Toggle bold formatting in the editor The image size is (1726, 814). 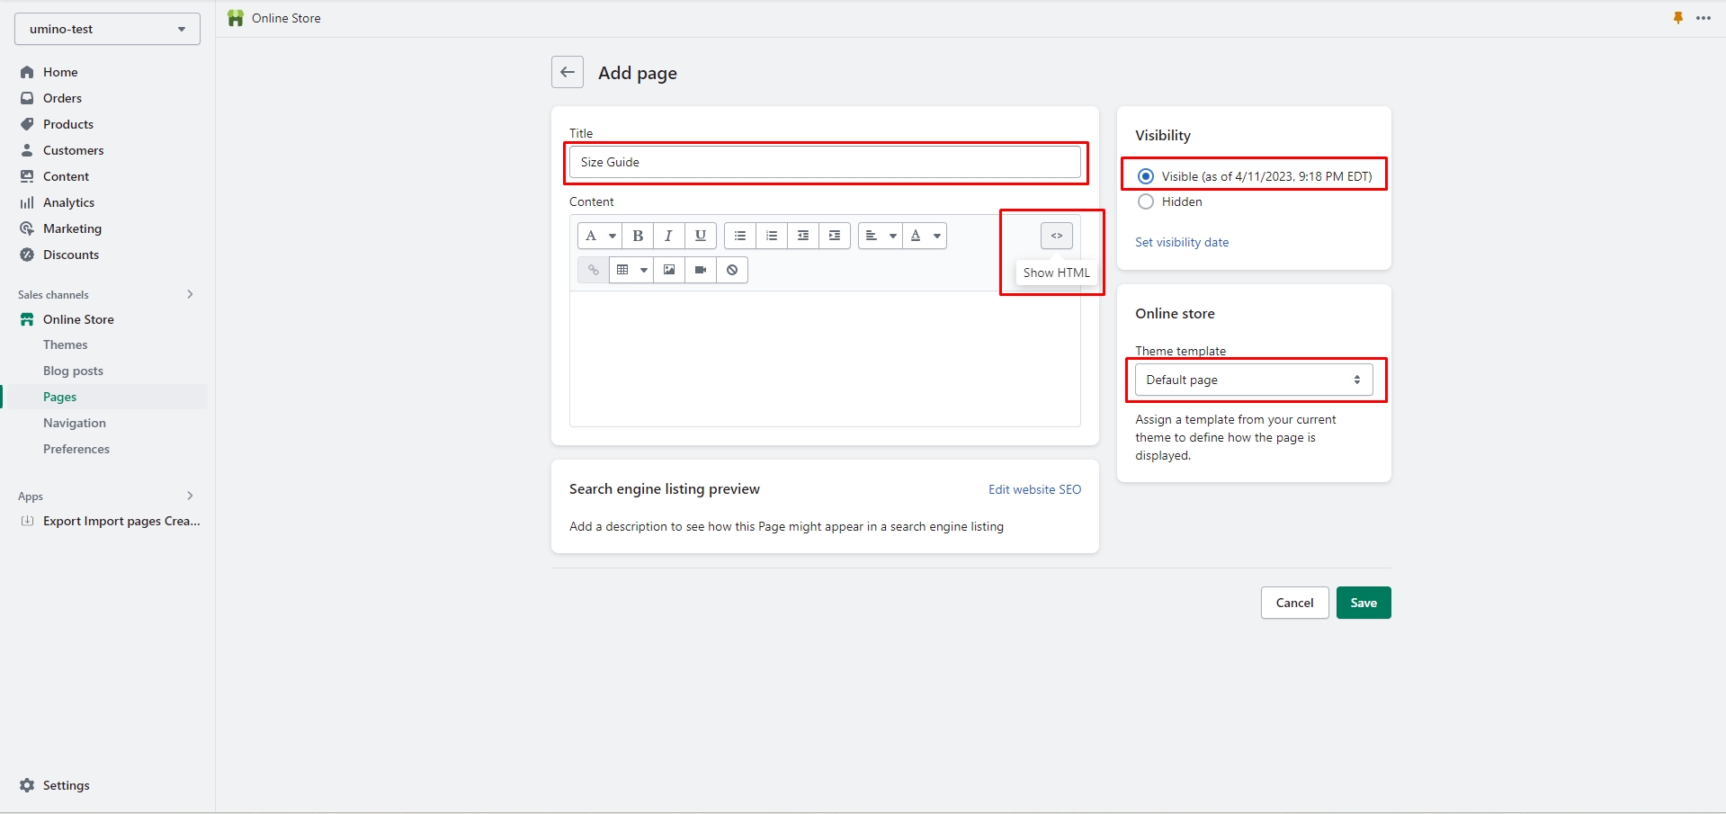pyautogui.click(x=638, y=236)
